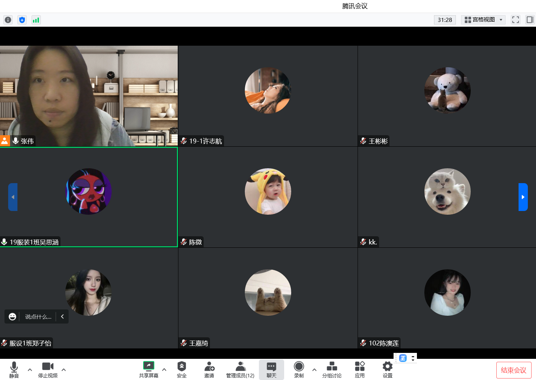Click muted mic icon of 服设1班郑子怡
Screen dimensions: 536x380
click(x=4, y=343)
